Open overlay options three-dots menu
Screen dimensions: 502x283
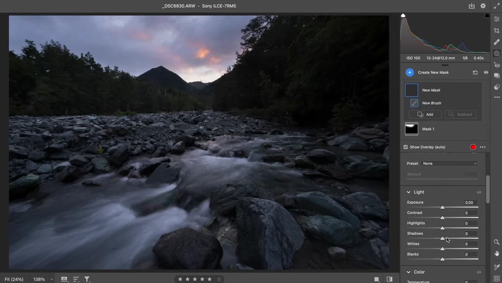click(x=483, y=147)
